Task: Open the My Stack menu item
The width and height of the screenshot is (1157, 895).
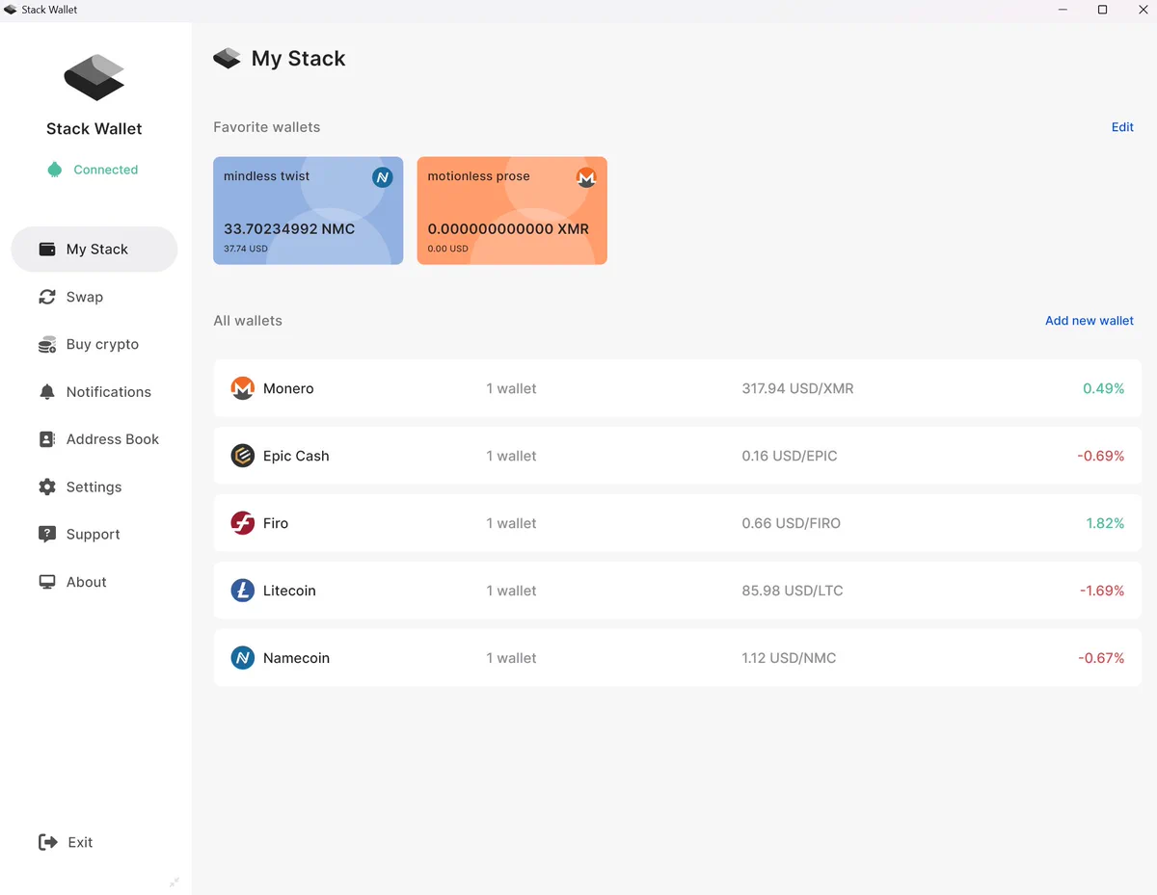Action: pos(94,250)
